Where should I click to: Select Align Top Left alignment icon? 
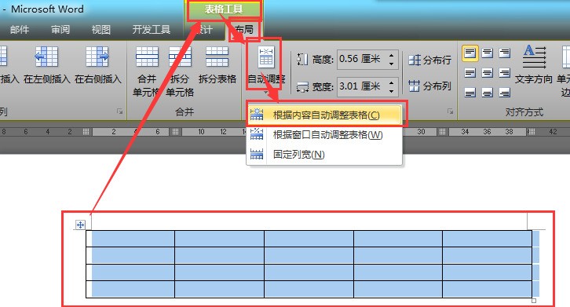click(x=470, y=53)
